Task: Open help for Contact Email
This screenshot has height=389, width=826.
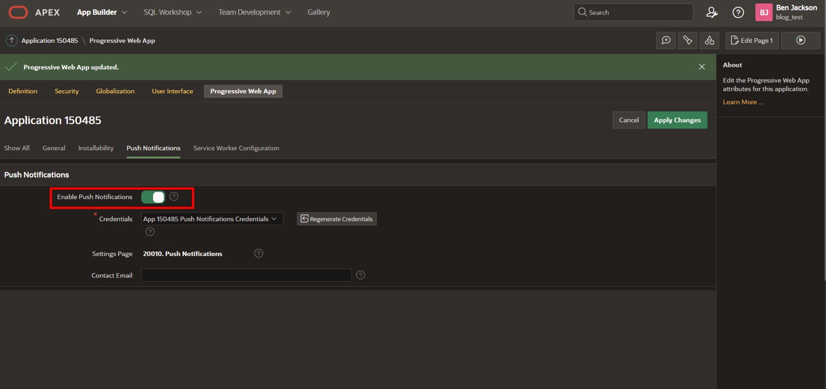Action: click(x=360, y=275)
